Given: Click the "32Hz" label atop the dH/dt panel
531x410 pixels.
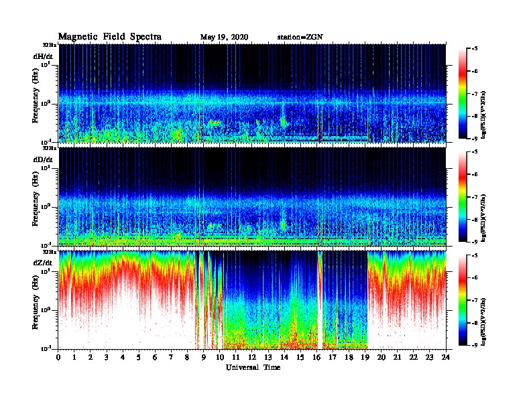Looking at the screenshot, I should (x=50, y=45).
